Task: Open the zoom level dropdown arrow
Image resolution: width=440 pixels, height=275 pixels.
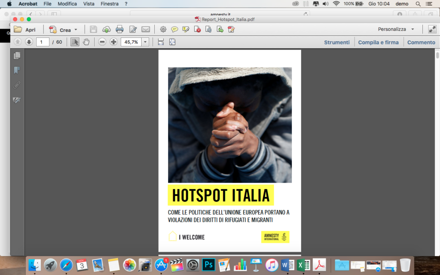Action: click(x=145, y=42)
